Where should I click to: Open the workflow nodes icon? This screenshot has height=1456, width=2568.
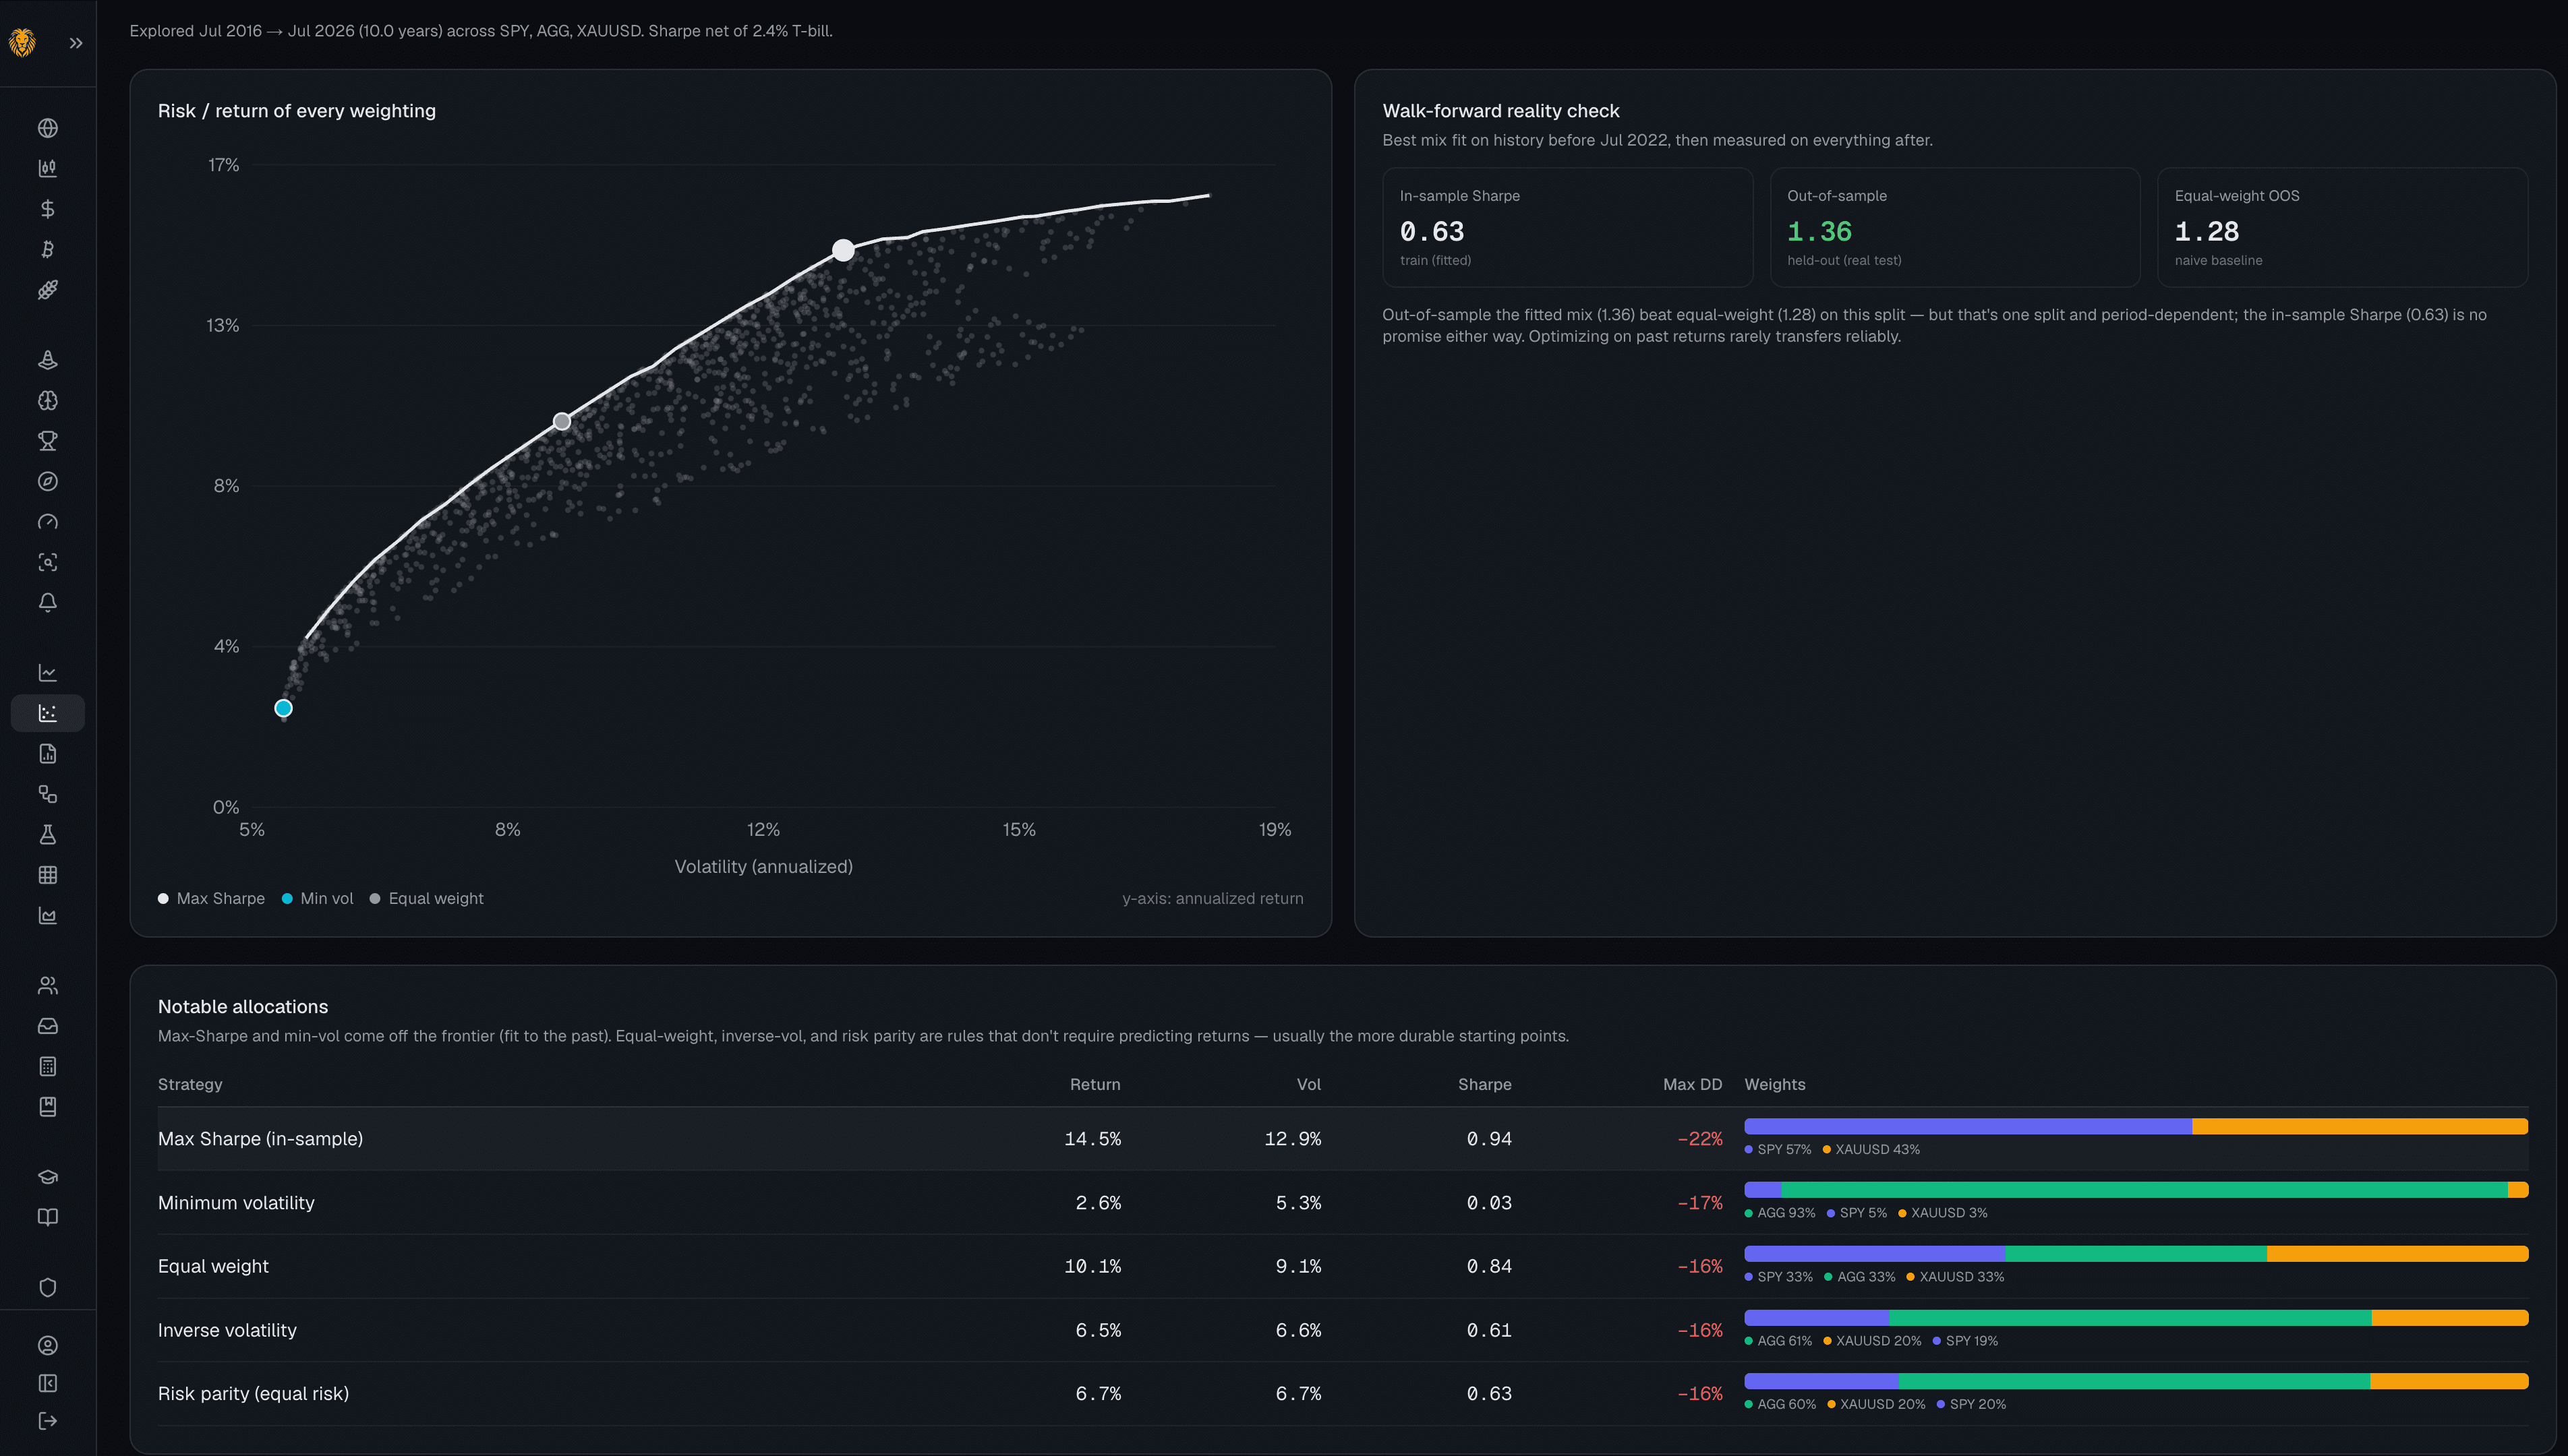[47, 794]
